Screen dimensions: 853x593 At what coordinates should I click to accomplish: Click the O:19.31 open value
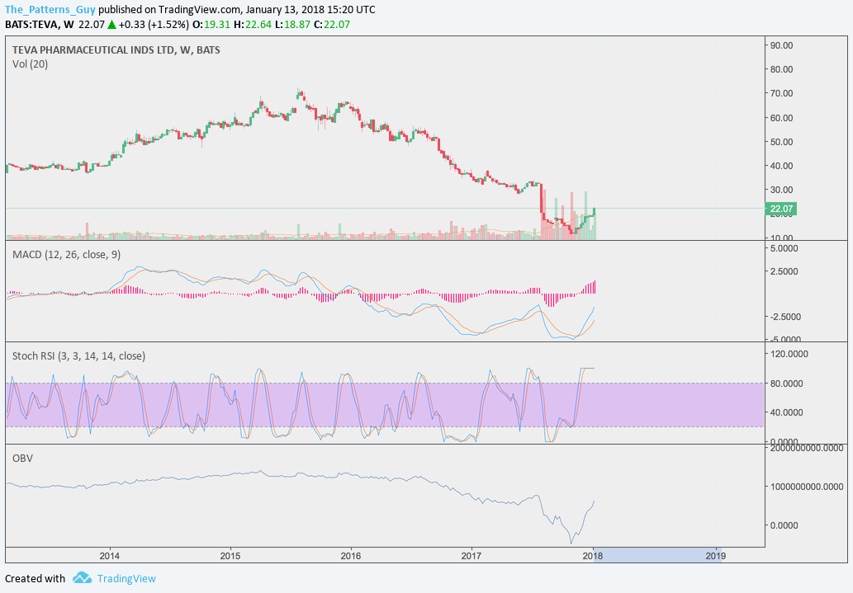pyautogui.click(x=211, y=25)
